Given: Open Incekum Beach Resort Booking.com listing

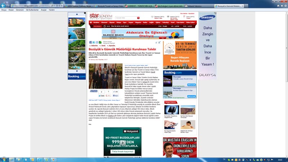Looking at the screenshot, I should (180, 93).
